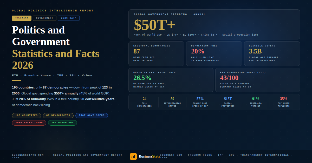
Task: Click the EIU source under the page title
Action: (15, 75)
